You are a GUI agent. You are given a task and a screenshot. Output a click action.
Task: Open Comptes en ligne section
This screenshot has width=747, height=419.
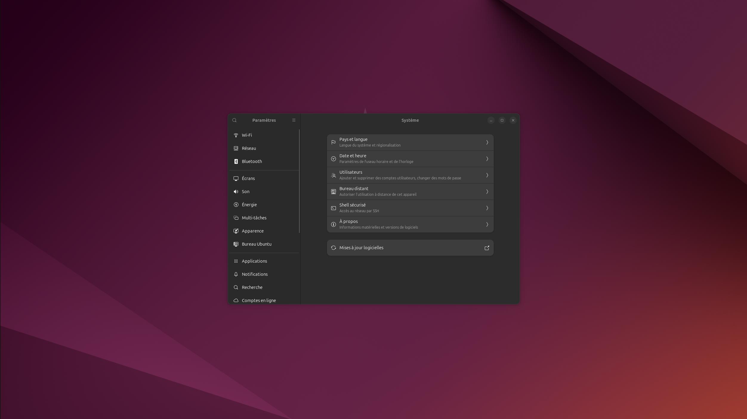pos(259,300)
